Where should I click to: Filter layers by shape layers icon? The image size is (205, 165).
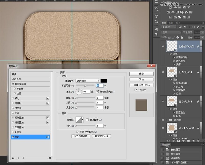193,27
